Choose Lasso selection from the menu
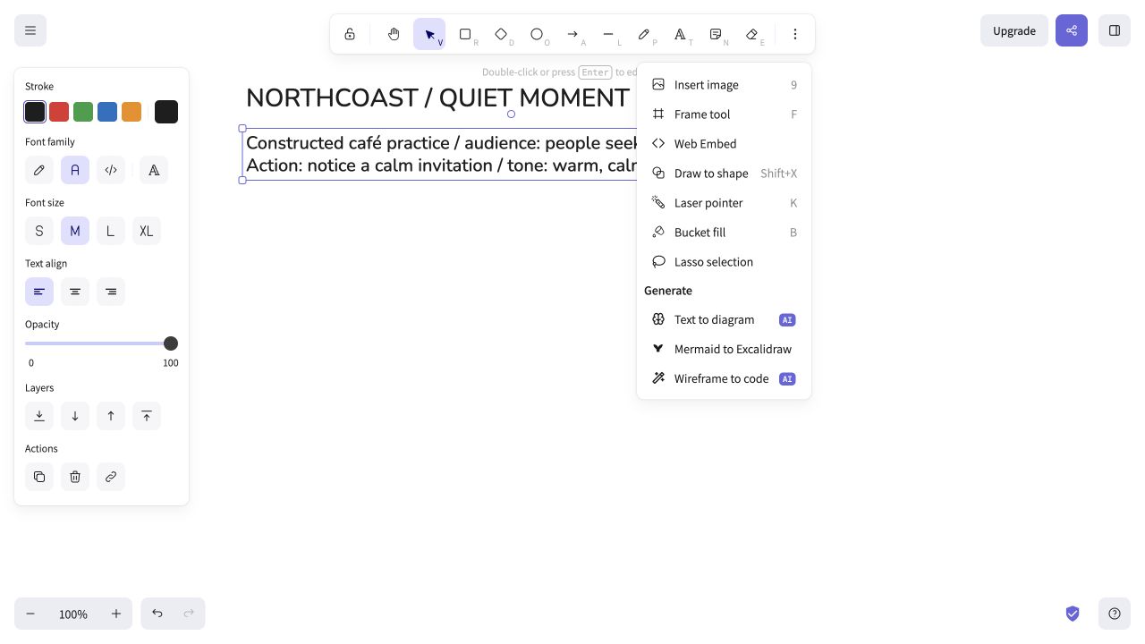Viewport: 1145px width, 644px height. [x=724, y=262]
